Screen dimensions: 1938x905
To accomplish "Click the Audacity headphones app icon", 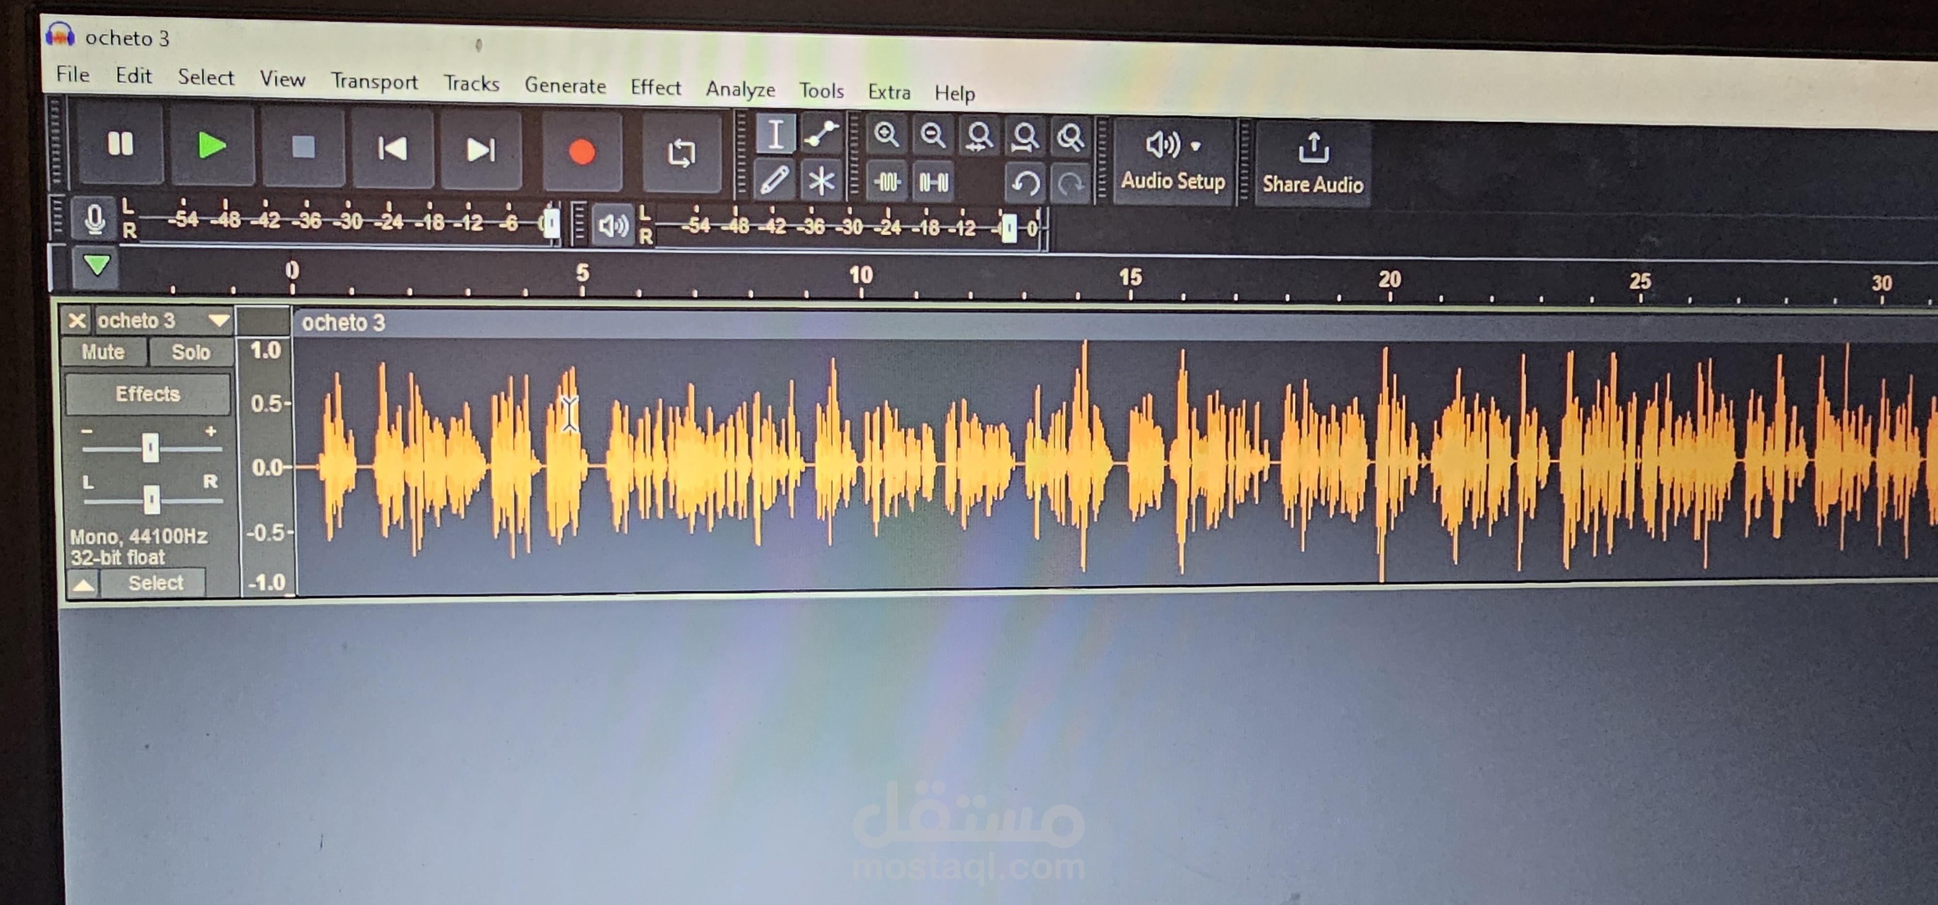I will coord(60,34).
